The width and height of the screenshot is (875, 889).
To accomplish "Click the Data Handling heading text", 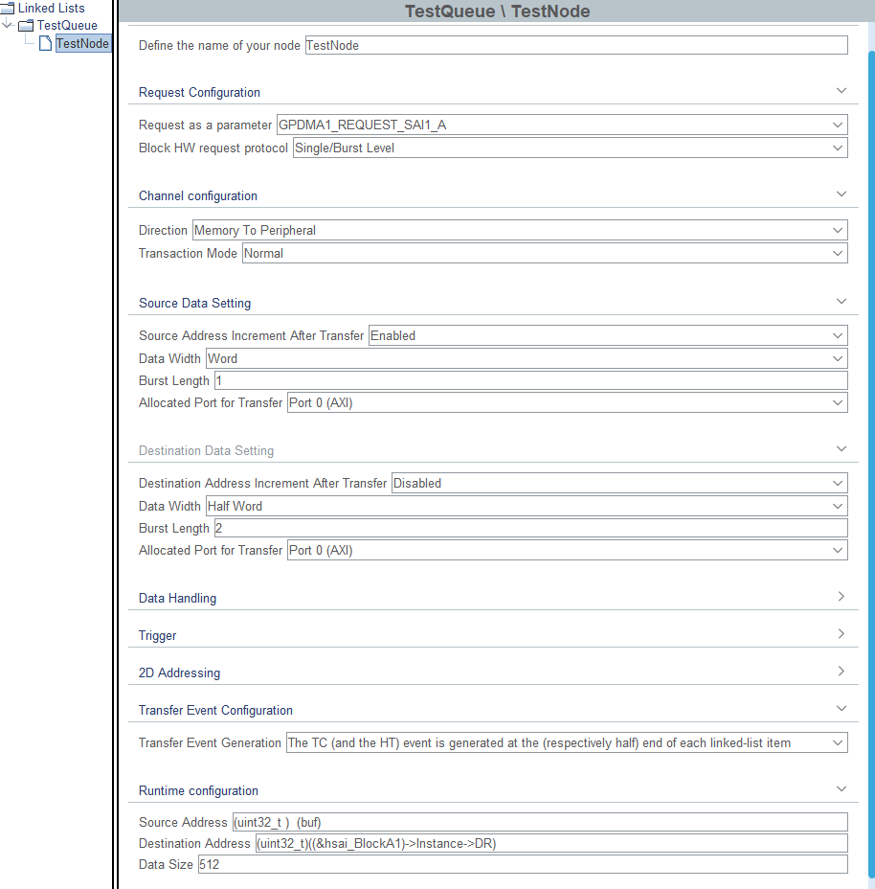I will pyautogui.click(x=177, y=598).
